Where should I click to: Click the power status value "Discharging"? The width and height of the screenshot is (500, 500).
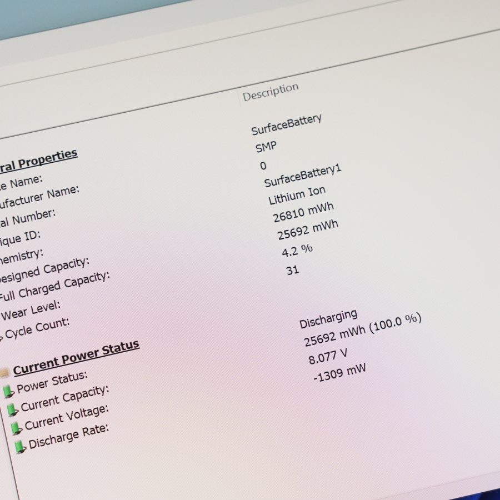click(x=328, y=319)
